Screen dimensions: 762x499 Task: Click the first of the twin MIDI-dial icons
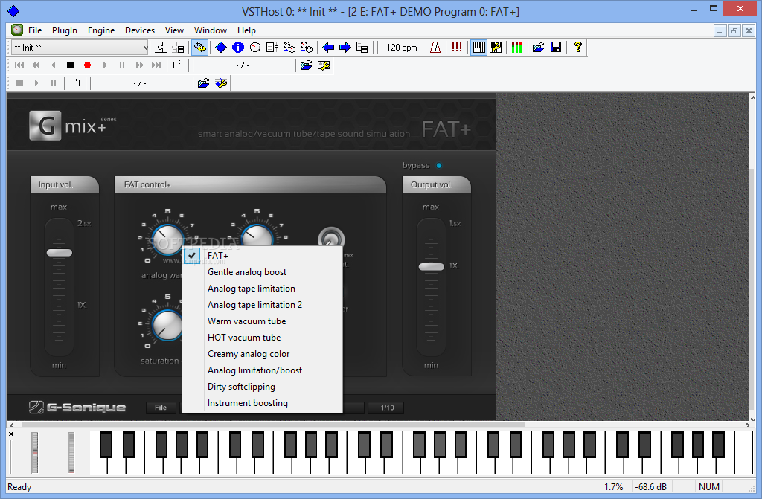click(289, 47)
